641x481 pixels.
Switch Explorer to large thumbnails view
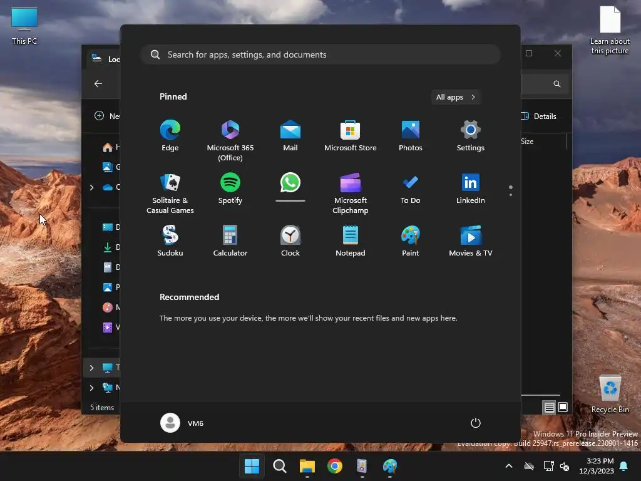coord(563,407)
